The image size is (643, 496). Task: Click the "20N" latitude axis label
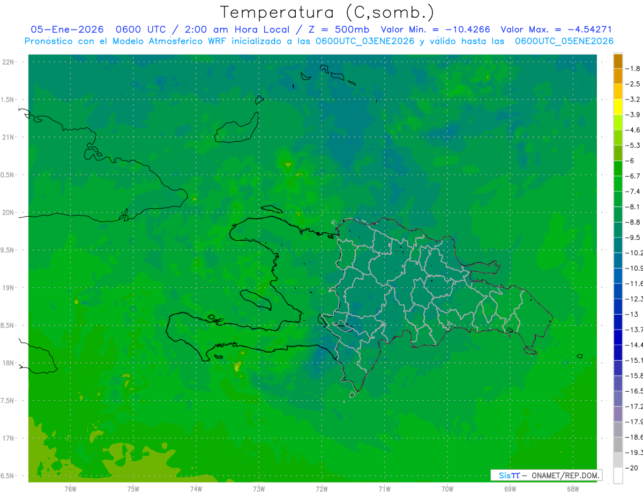click(x=9, y=212)
